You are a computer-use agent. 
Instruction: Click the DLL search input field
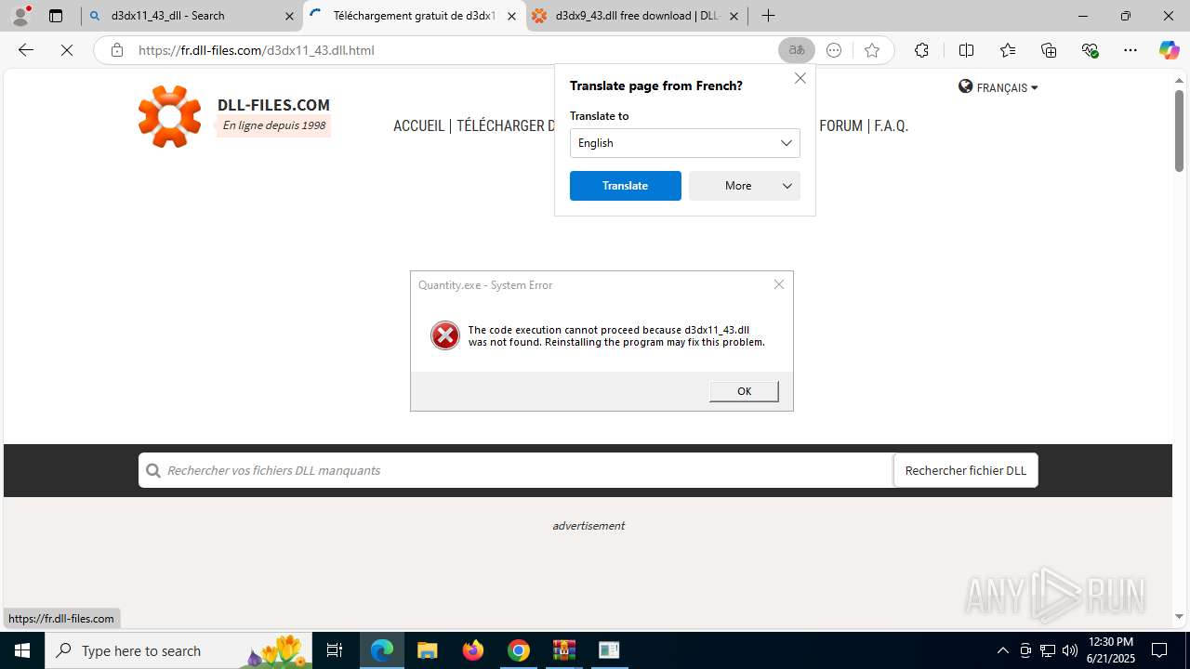516,470
